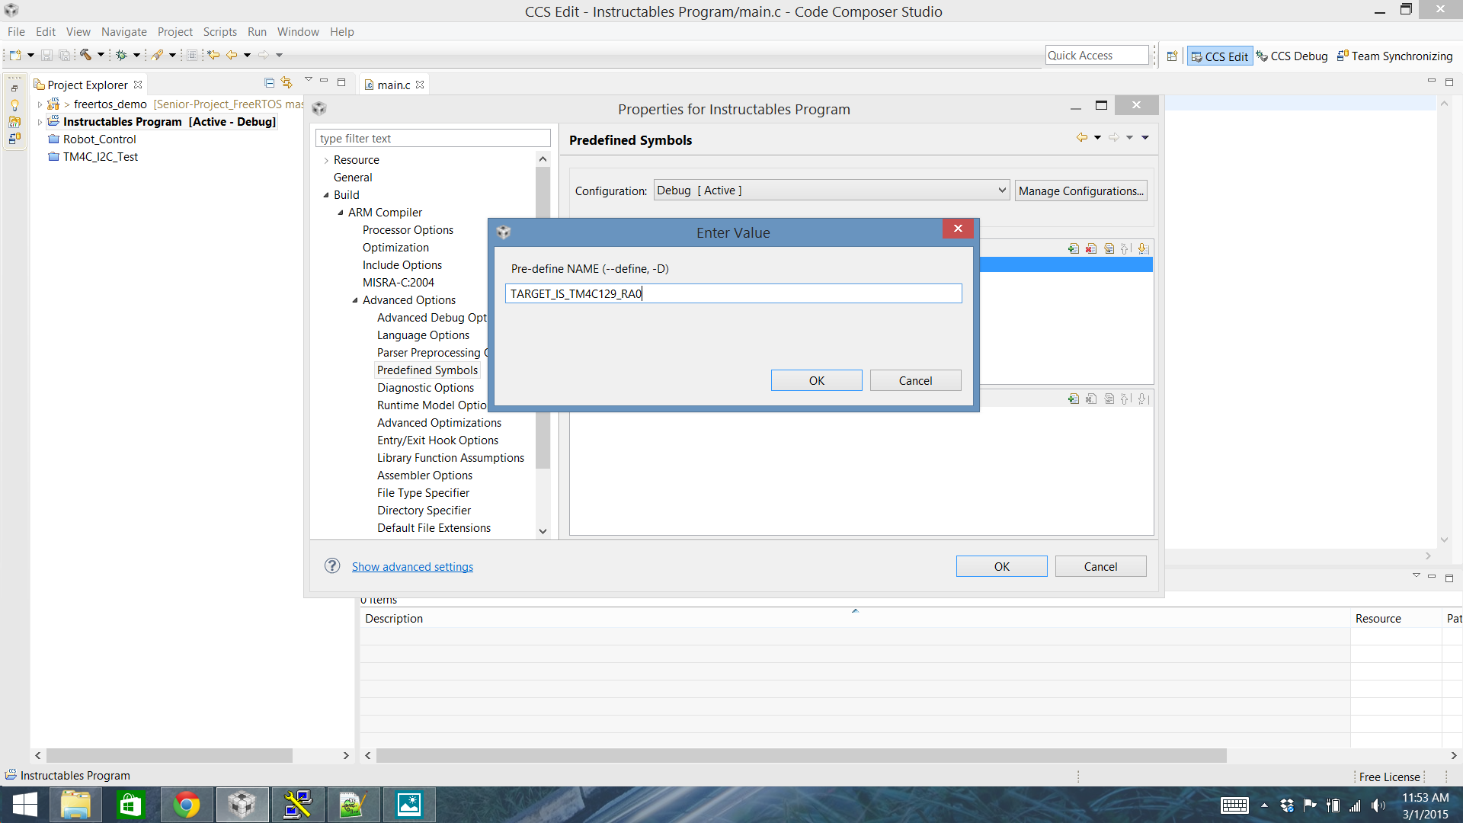This screenshot has height=823, width=1463.
Task: Open Project Explorer view menu triangle
Action: (308, 80)
